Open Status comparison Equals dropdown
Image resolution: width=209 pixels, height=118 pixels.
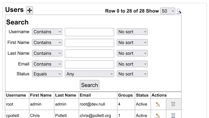47,74
